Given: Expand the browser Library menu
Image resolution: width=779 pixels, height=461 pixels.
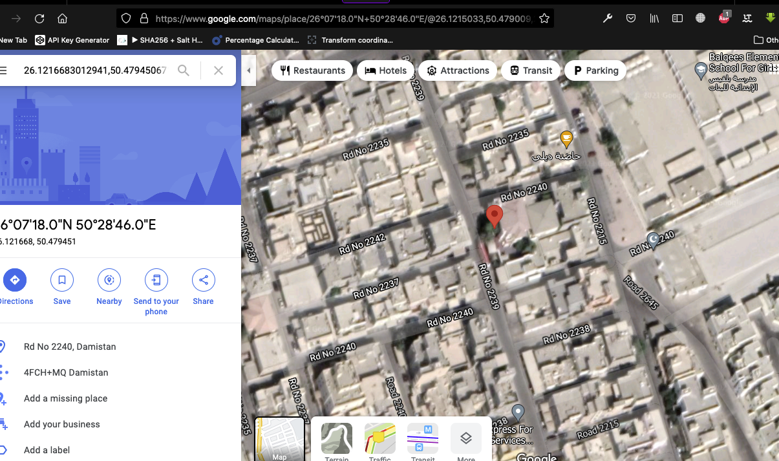Looking at the screenshot, I should point(654,18).
